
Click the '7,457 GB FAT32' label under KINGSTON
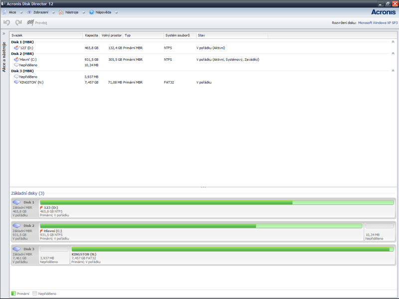(84, 258)
